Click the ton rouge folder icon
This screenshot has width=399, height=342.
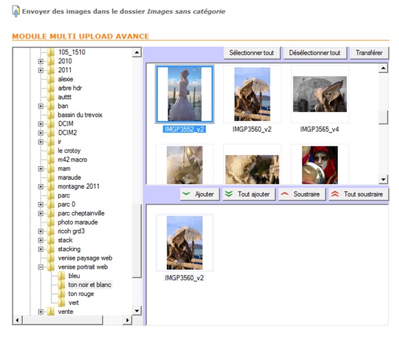[x=61, y=294]
